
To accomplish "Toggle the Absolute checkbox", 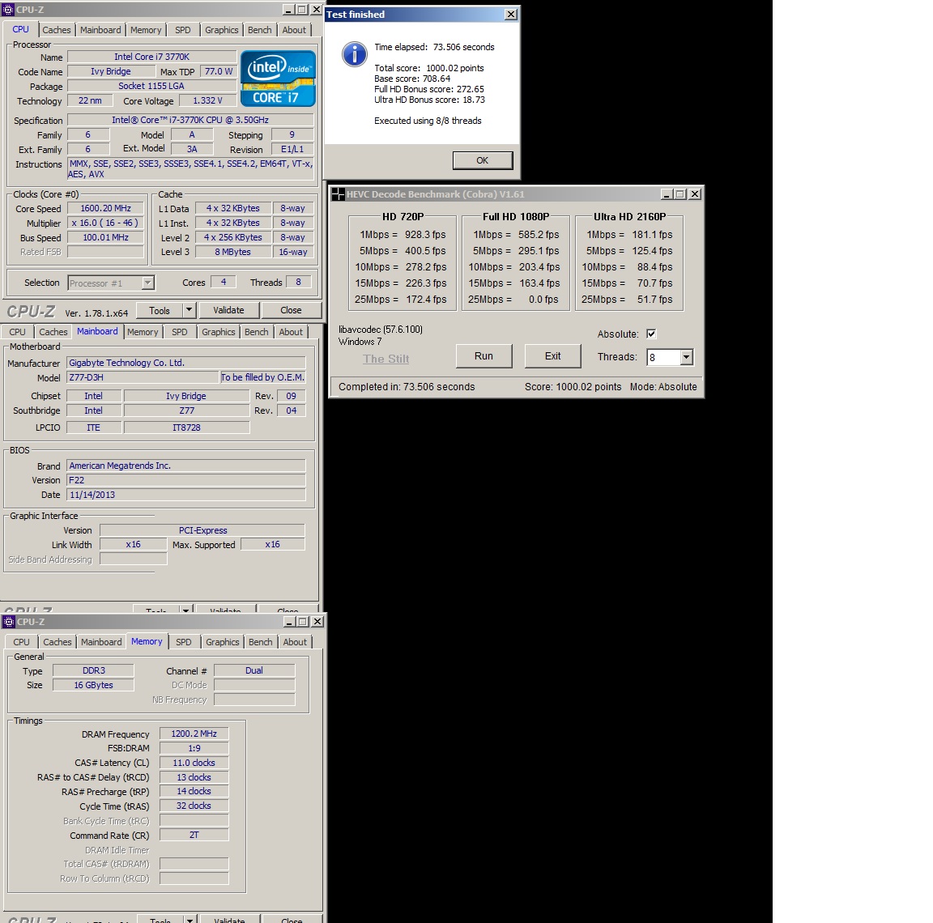I will (x=651, y=334).
